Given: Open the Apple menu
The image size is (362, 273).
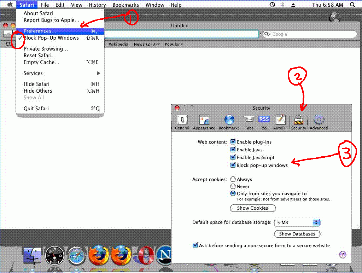Looking at the screenshot, I should [x=10, y=5].
